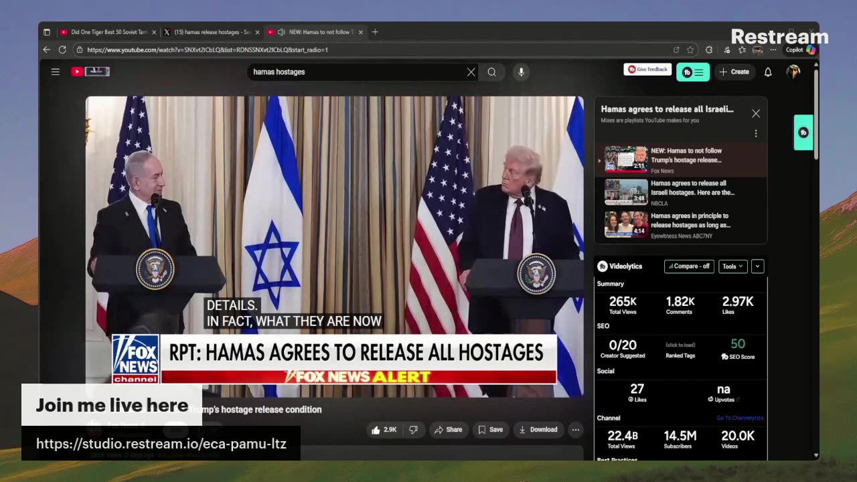This screenshot has width=857, height=482.
Task: Click the 0/20 Creator Suggested value
Action: coord(623,348)
